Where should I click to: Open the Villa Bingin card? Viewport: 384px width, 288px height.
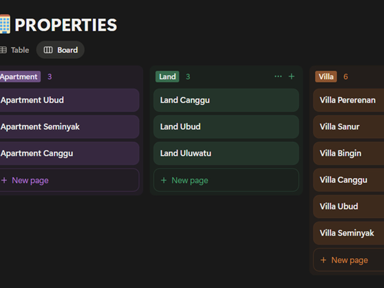pos(349,153)
